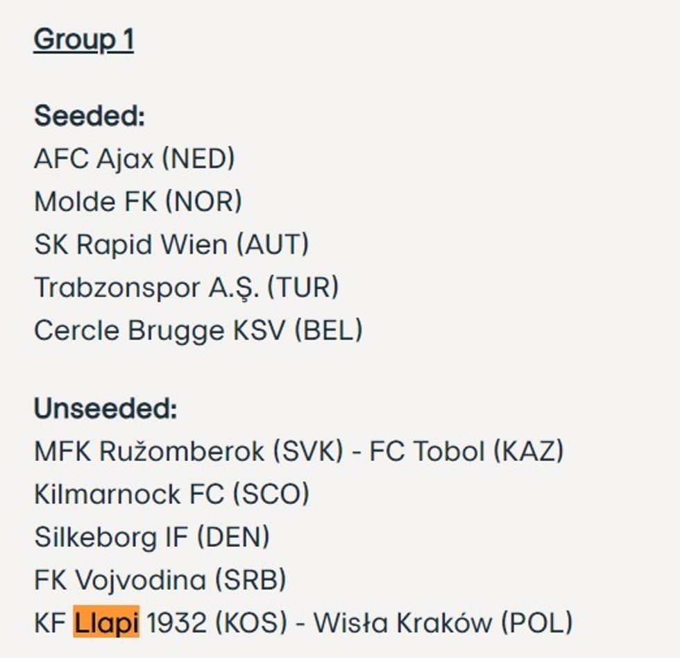Screen dimensions: 680x658
Task: Select the Kilmarnock FC (SCO) entry
Action: (171, 495)
